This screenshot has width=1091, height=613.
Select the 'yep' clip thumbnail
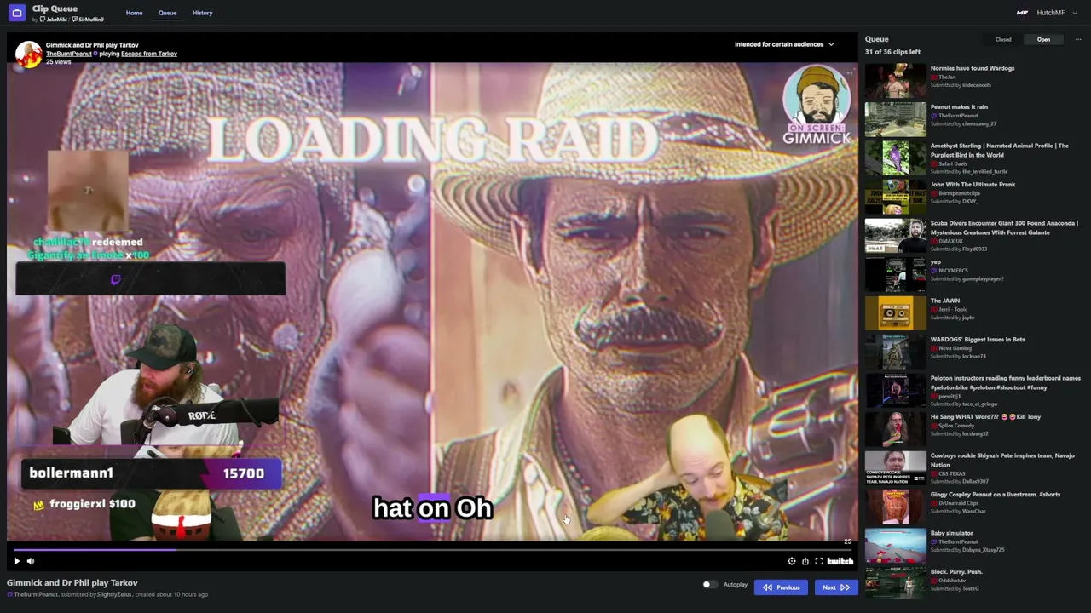point(895,274)
